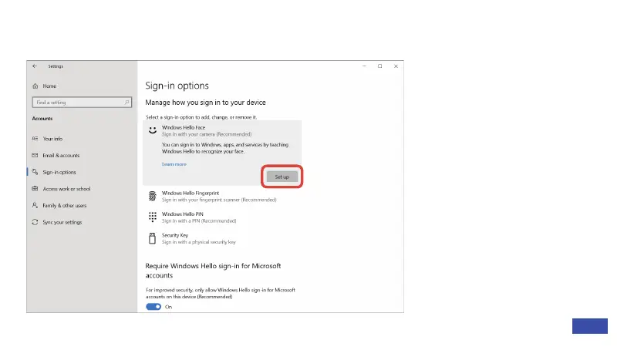Maximize the Settings window
Image resolution: width=634 pixels, height=350 pixels.
379,66
